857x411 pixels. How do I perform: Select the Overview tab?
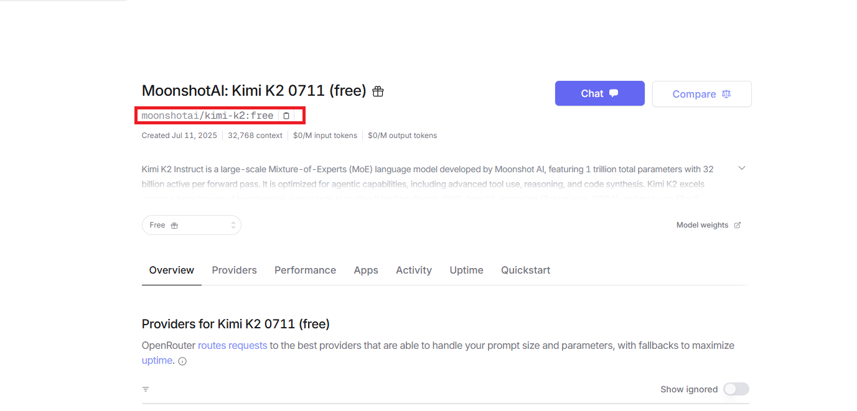(172, 270)
